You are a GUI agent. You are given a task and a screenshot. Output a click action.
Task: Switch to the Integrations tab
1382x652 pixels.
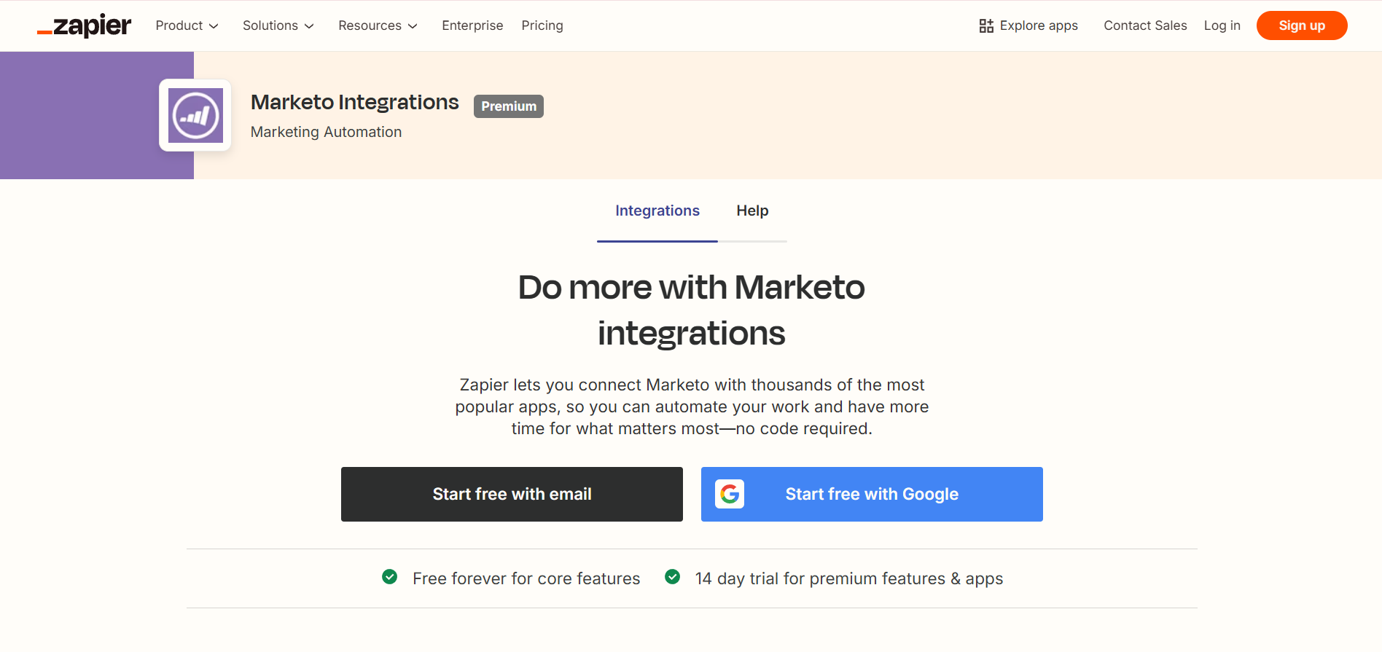(x=657, y=211)
